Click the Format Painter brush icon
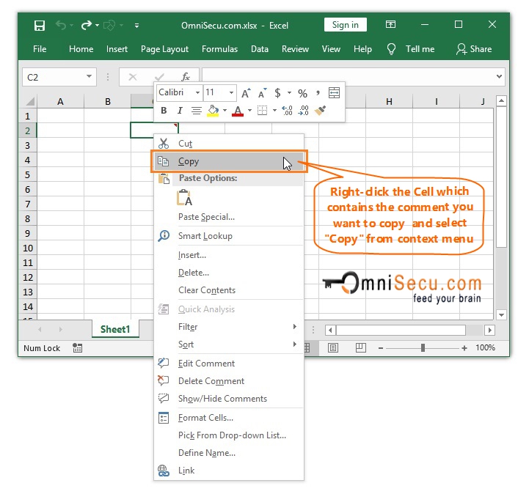This screenshot has height=494, width=529. click(x=320, y=110)
